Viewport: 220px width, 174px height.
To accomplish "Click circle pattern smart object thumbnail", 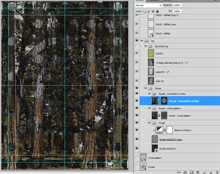I will 143,157.
